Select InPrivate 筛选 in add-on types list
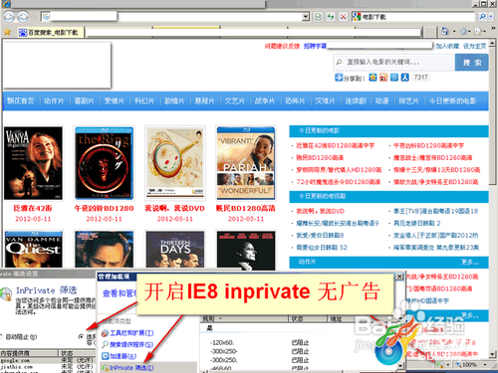This screenshot has width=498, height=373. tap(131, 367)
